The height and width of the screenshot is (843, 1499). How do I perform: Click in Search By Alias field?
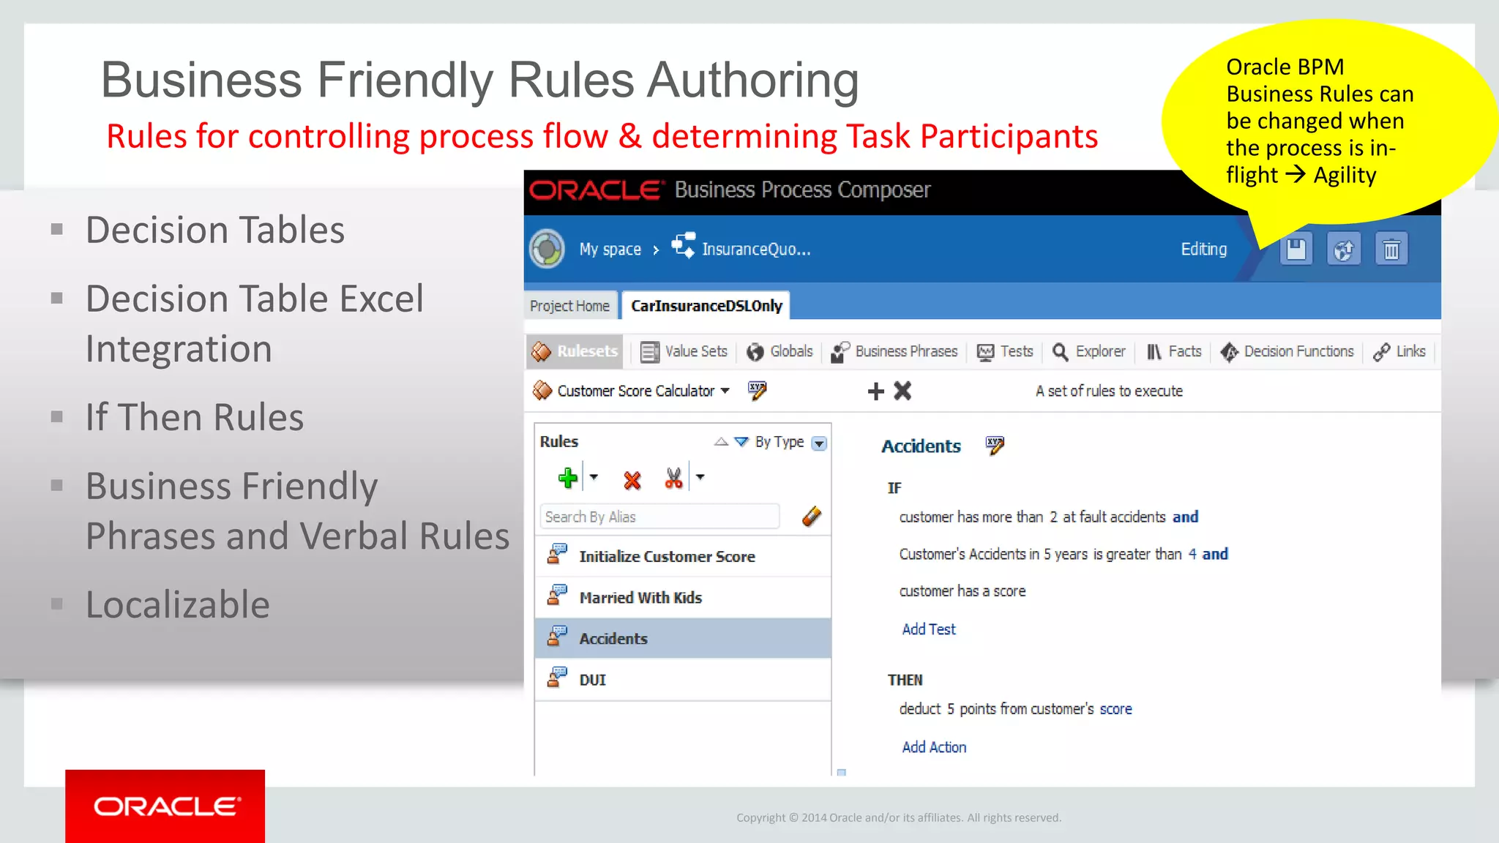[x=659, y=517]
